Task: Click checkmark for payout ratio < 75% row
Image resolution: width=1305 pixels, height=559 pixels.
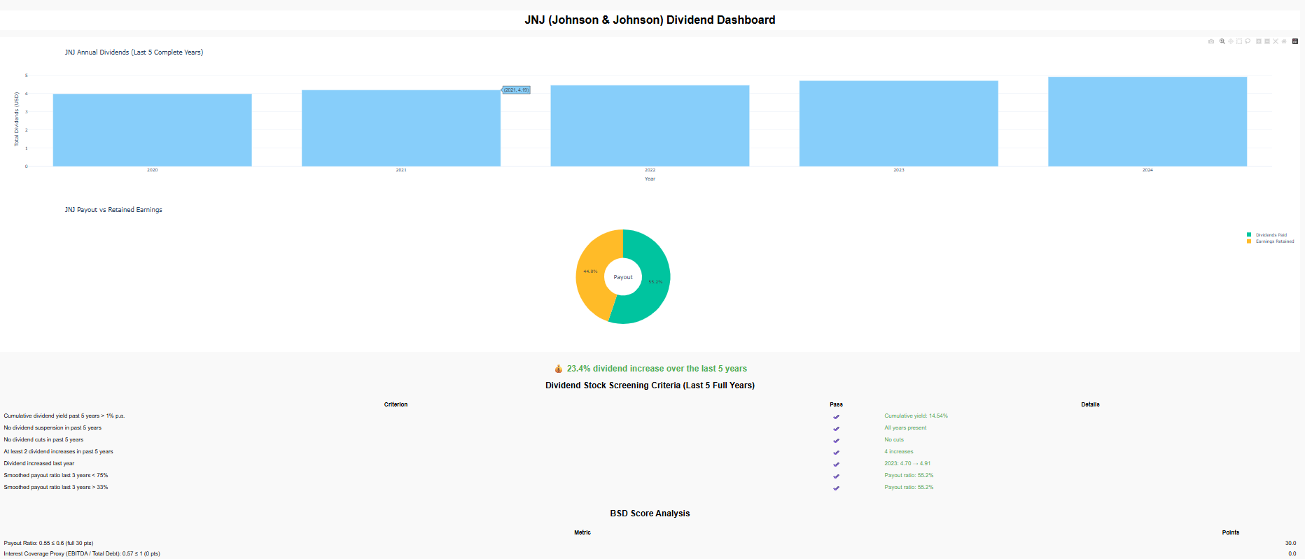Action: click(x=836, y=476)
